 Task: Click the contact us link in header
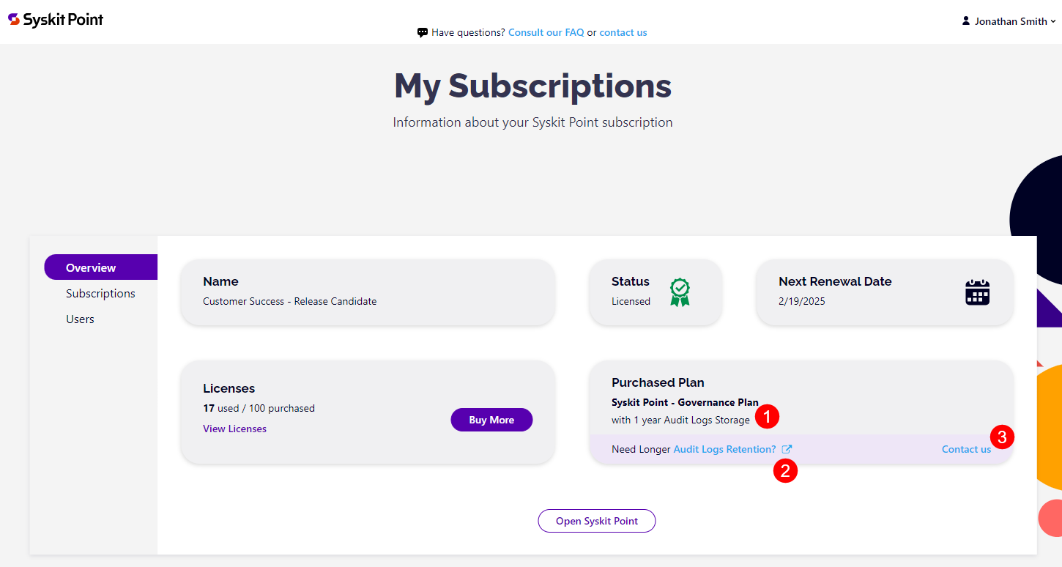[x=623, y=32]
